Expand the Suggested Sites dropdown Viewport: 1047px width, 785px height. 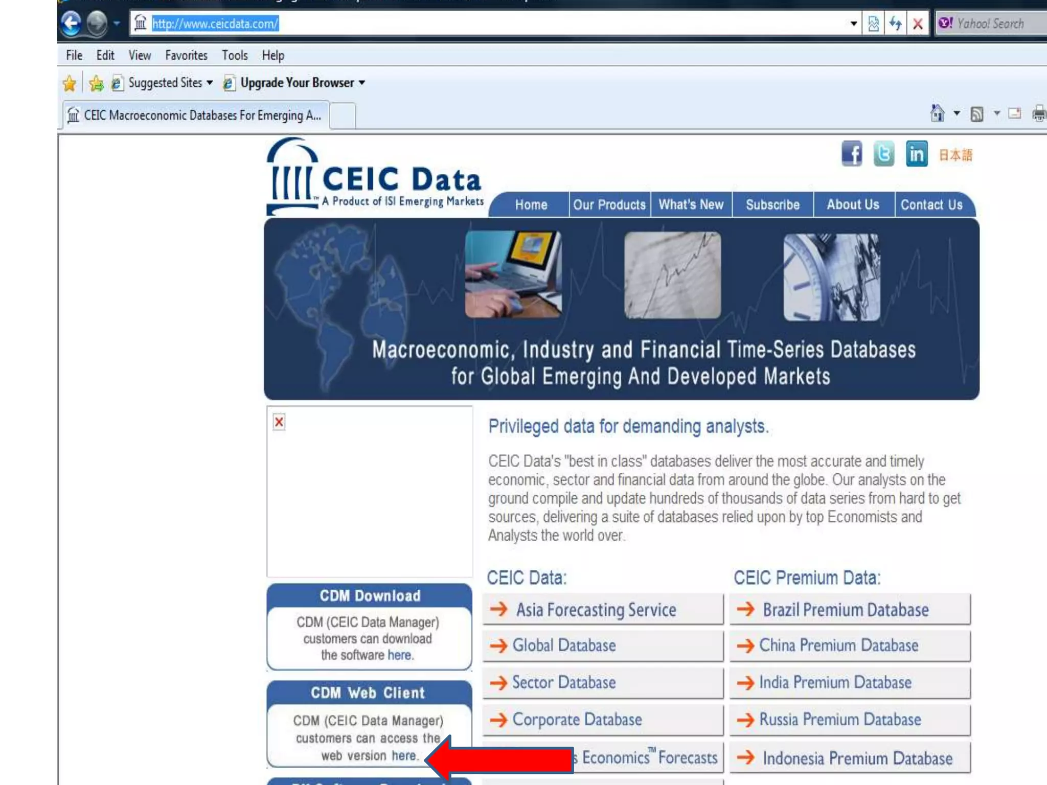pyautogui.click(x=210, y=83)
